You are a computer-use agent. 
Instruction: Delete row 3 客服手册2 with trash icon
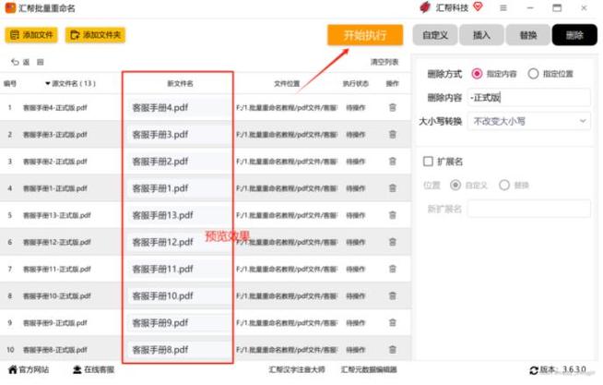tap(392, 162)
